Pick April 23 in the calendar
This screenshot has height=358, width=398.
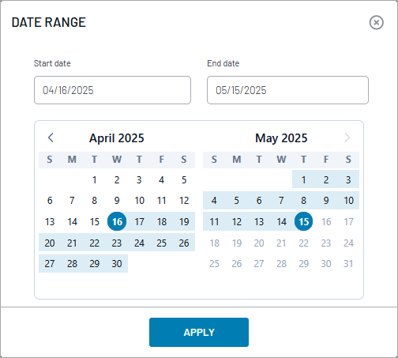pos(117,243)
